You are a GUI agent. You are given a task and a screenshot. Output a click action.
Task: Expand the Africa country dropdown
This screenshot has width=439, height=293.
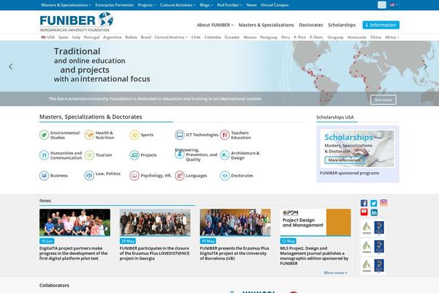click(392, 37)
